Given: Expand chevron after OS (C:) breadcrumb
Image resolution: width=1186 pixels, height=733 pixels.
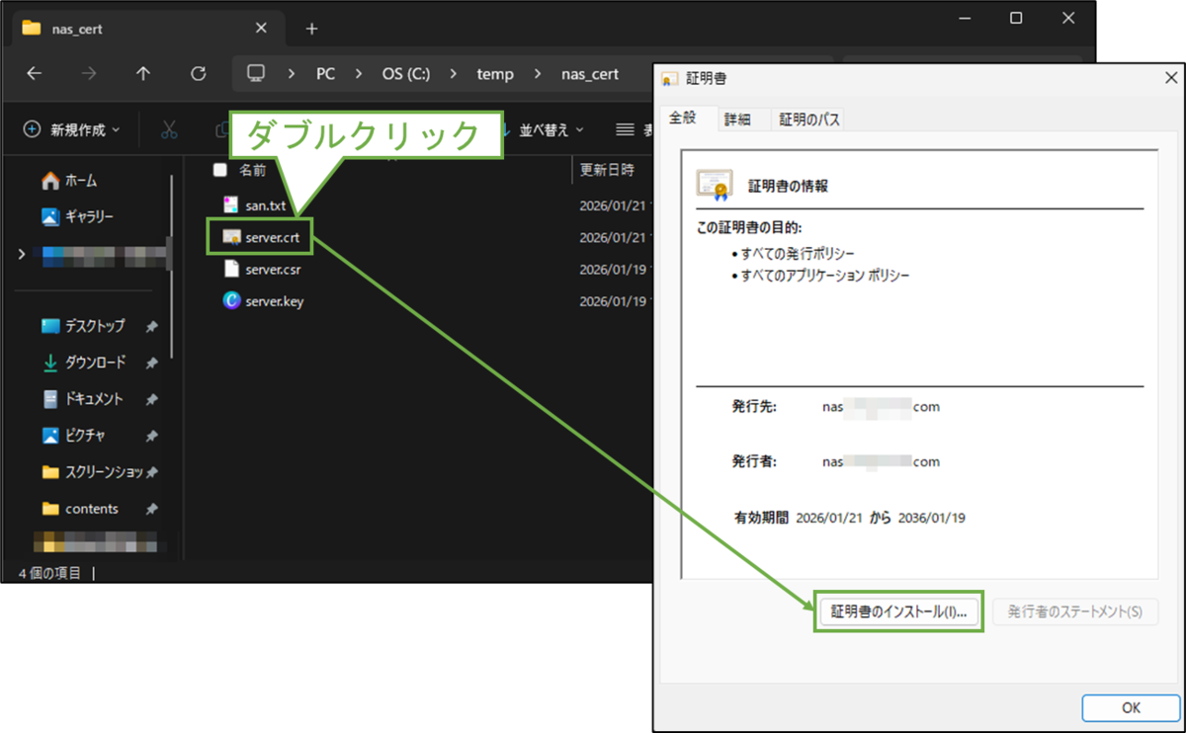Looking at the screenshot, I should coord(453,74).
